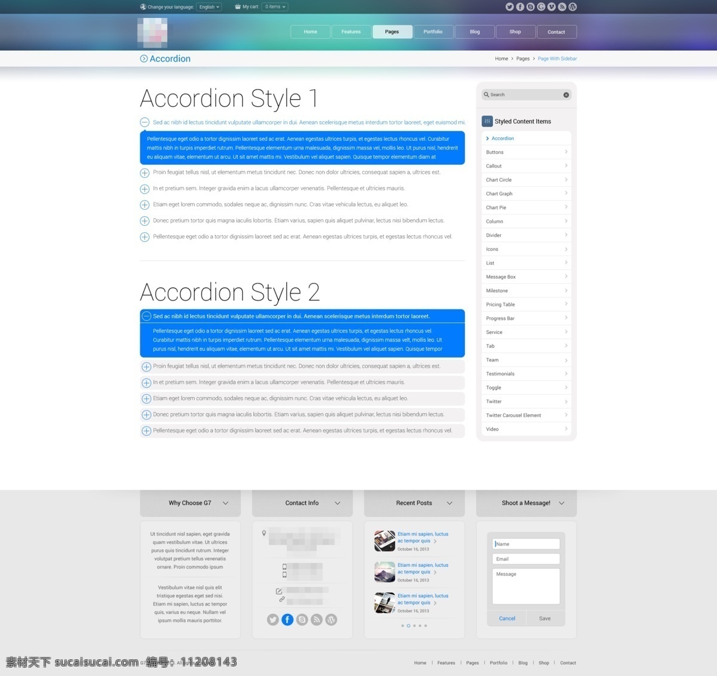Open the Skype icon under Contact Info
This screenshot has width=717, height=676.
click(x=302, y=620)
